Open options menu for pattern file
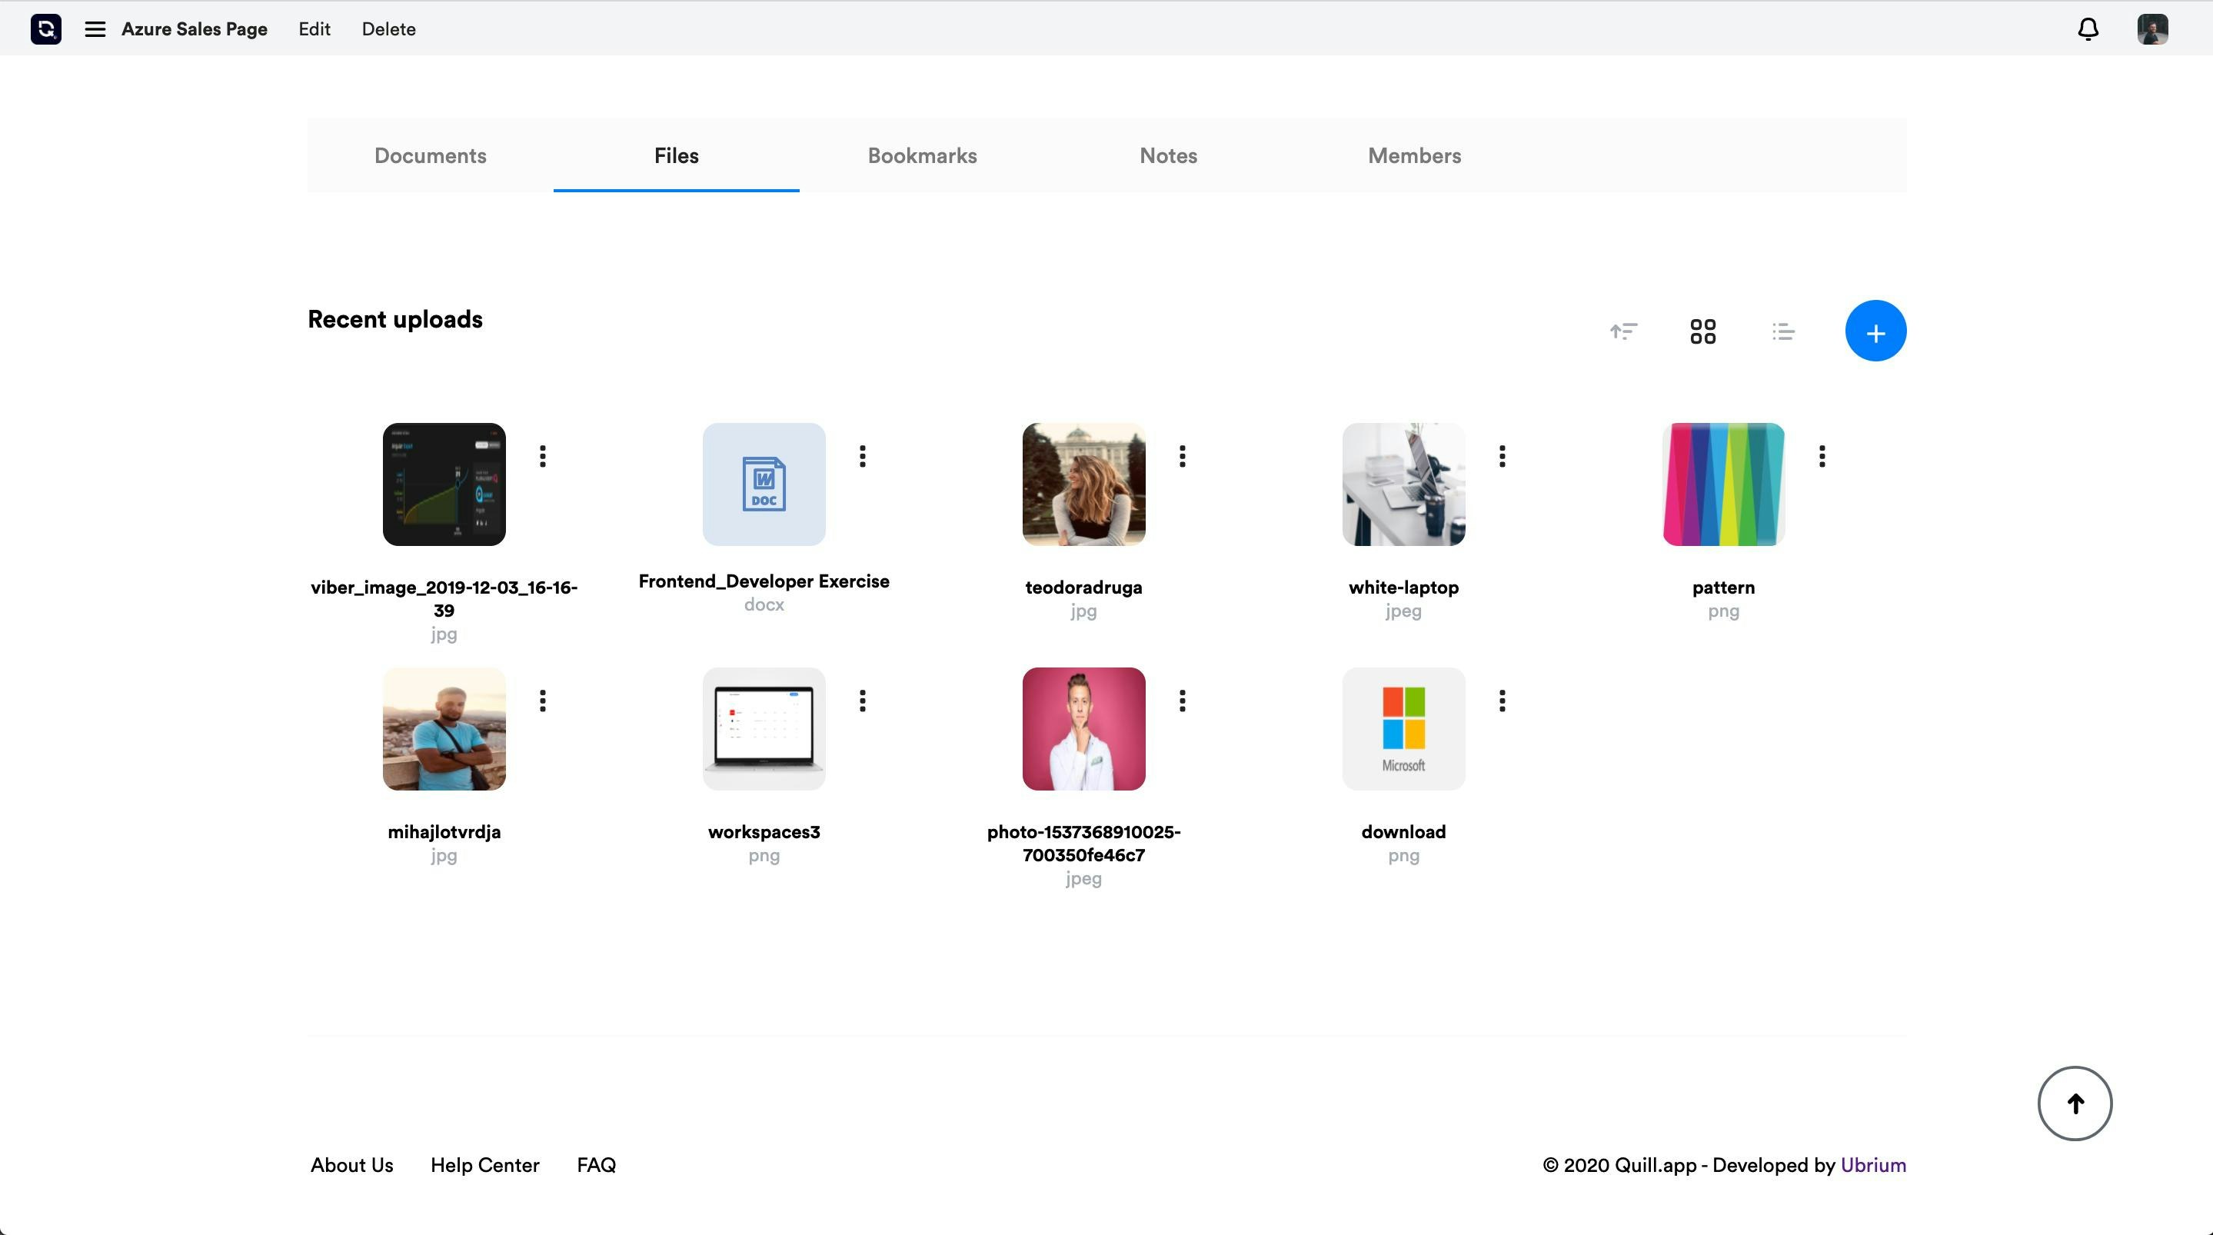Image resolution: width=2213 pixels, height=1235 pixels. tap(1822, 455)
